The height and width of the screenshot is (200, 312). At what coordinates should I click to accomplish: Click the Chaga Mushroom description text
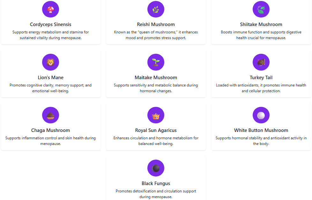pos(50,141)
